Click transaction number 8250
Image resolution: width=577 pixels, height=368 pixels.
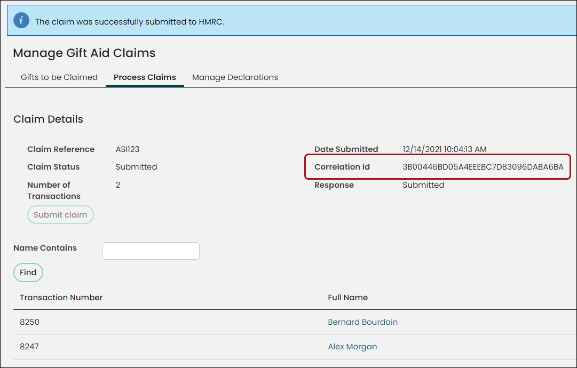tap(29, 322)
